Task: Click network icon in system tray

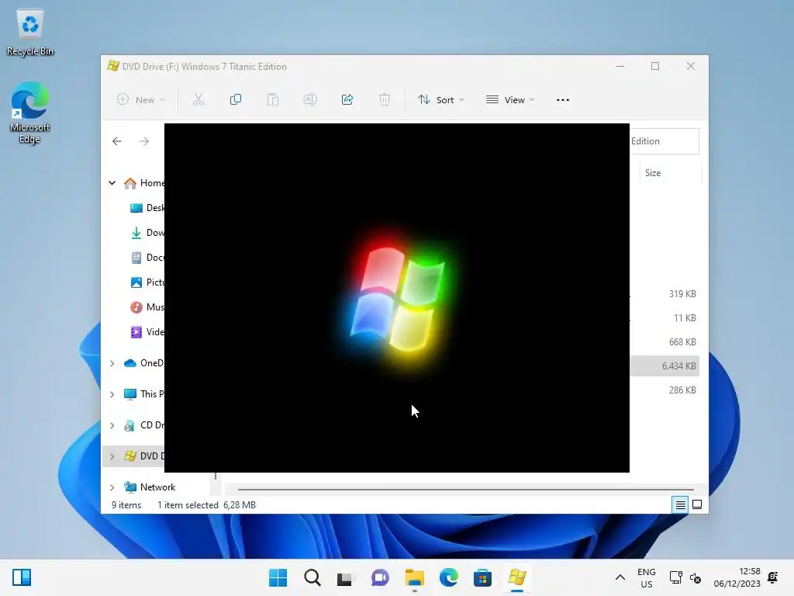Action: click(x=675, y=577)
